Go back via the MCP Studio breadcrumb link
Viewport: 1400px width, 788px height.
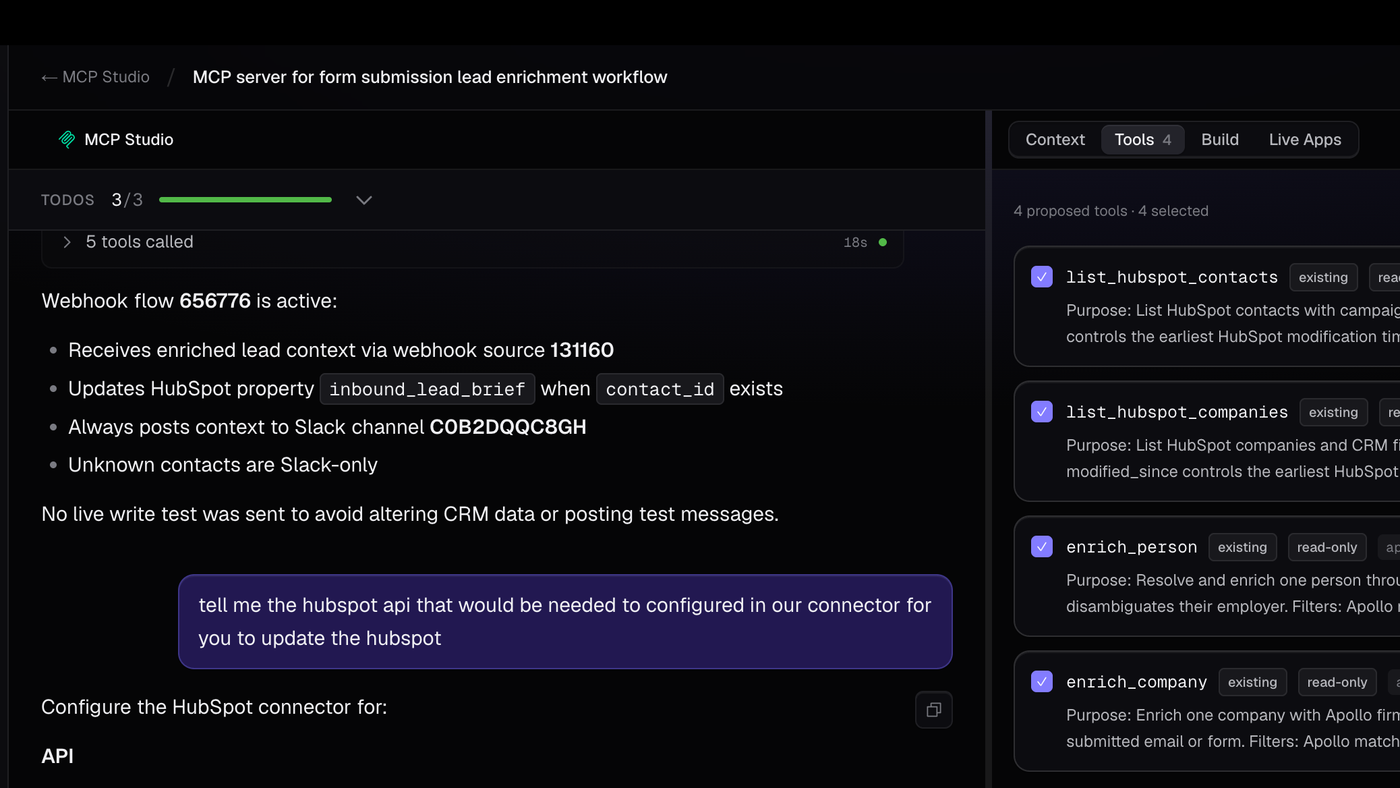click(96, 77)
